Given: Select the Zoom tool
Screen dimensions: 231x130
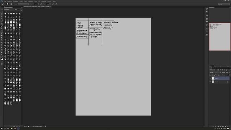Looking at the screenshot, I should coord(1,55).
